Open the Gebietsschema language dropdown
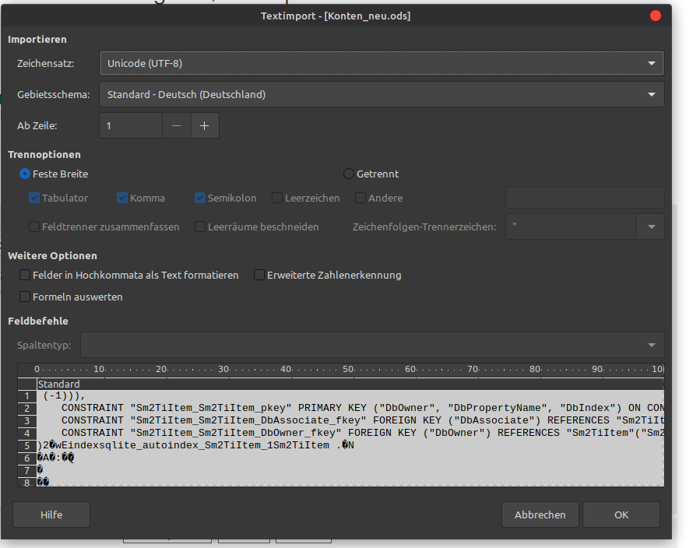Screen dimensions: 693x548 [382, 94]
